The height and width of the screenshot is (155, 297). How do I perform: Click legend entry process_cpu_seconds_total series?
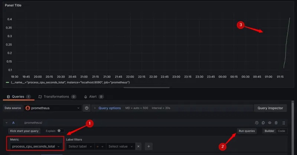[x=70, y=83]
